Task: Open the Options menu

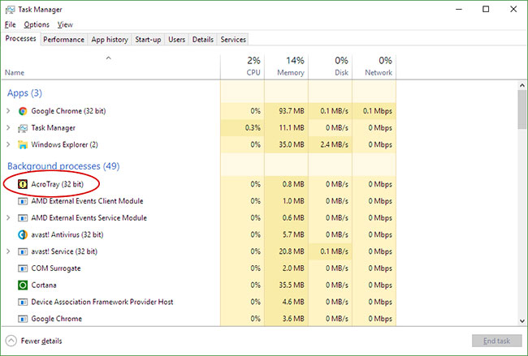Action: 37,24
